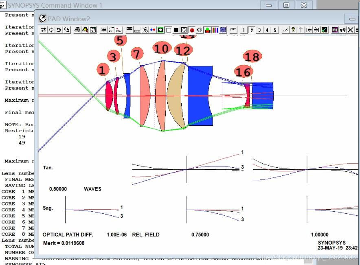Select the black square background icon
360x265 pixels.
176,30
